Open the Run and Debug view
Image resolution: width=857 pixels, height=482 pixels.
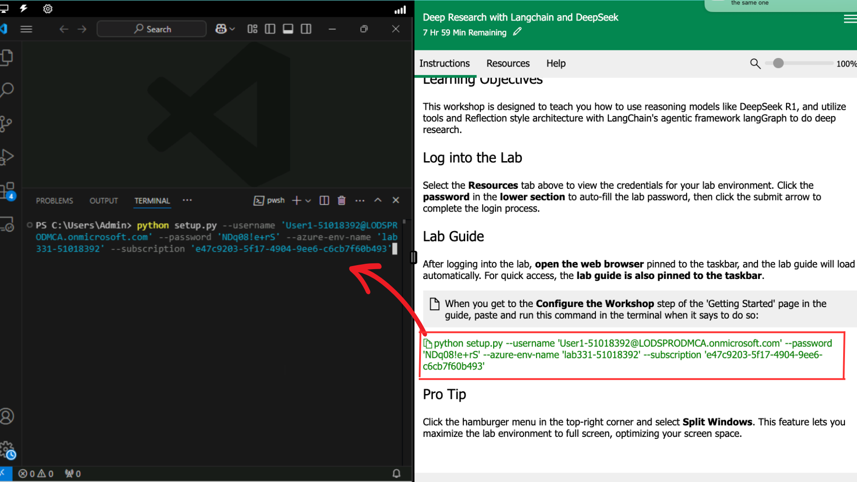click(7, 157)
